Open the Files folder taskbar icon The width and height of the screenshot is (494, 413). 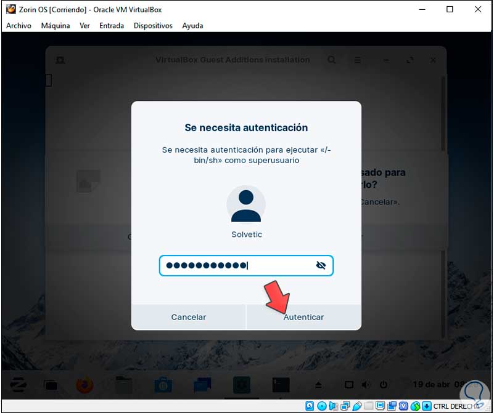pos(123,385)
